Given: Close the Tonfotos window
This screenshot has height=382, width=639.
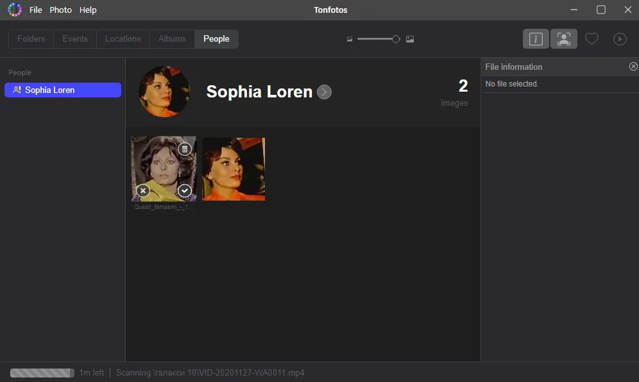Looking at the screenshot, I should point(627,10).
